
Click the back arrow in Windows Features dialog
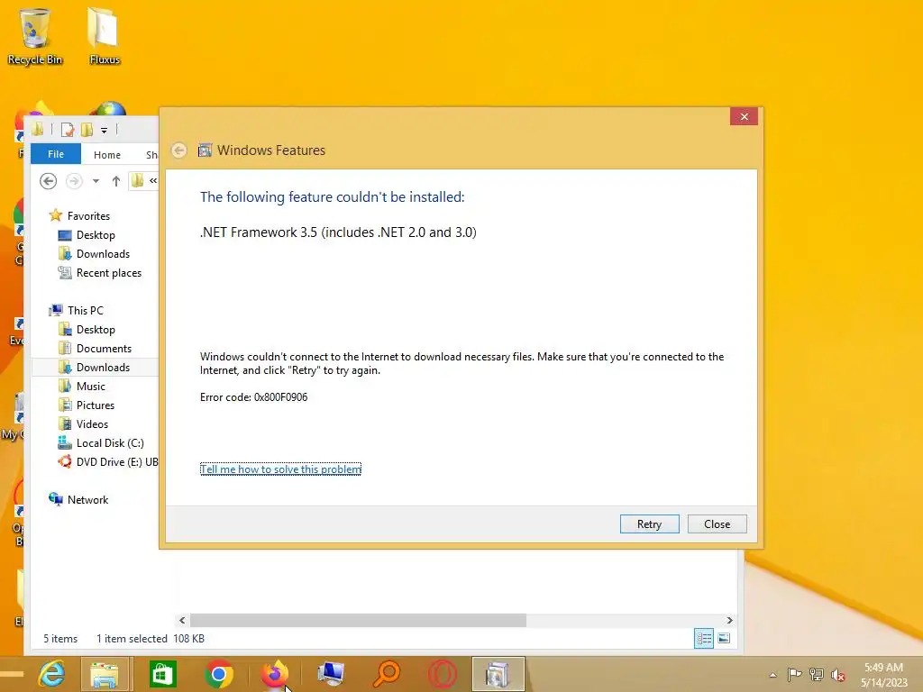coord(179,150)
